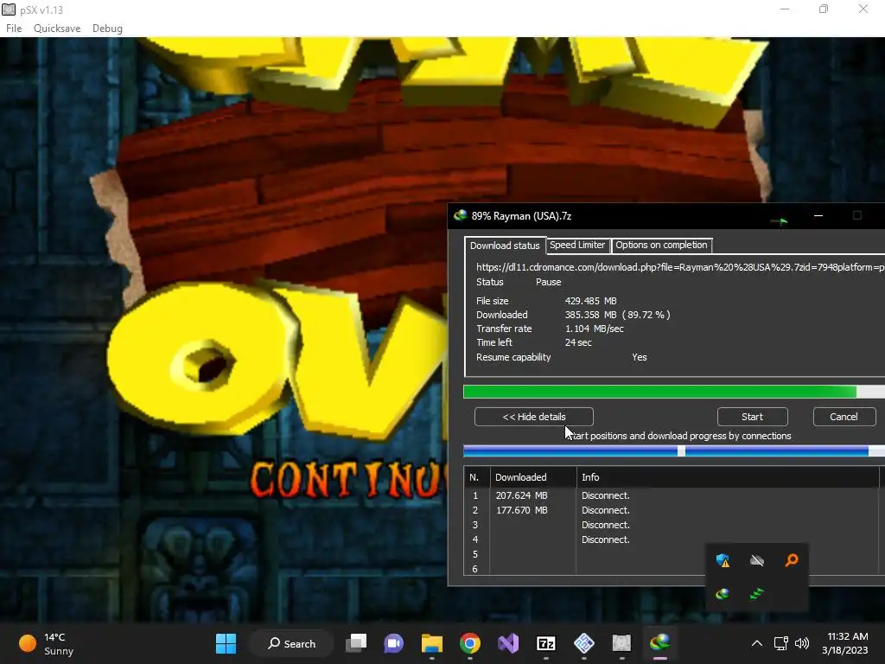Click the pSX icon in its title bar
The width and height of the screenshot is (885, 664).
coord(9,10)
